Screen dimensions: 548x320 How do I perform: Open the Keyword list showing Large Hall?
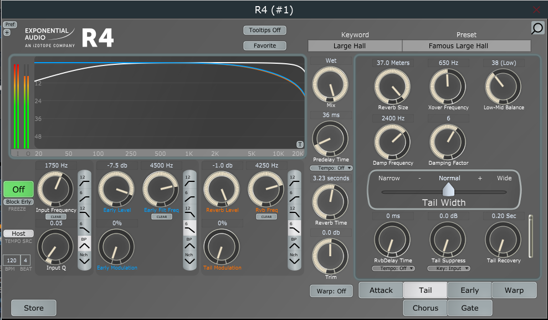(x=355, y=46)
